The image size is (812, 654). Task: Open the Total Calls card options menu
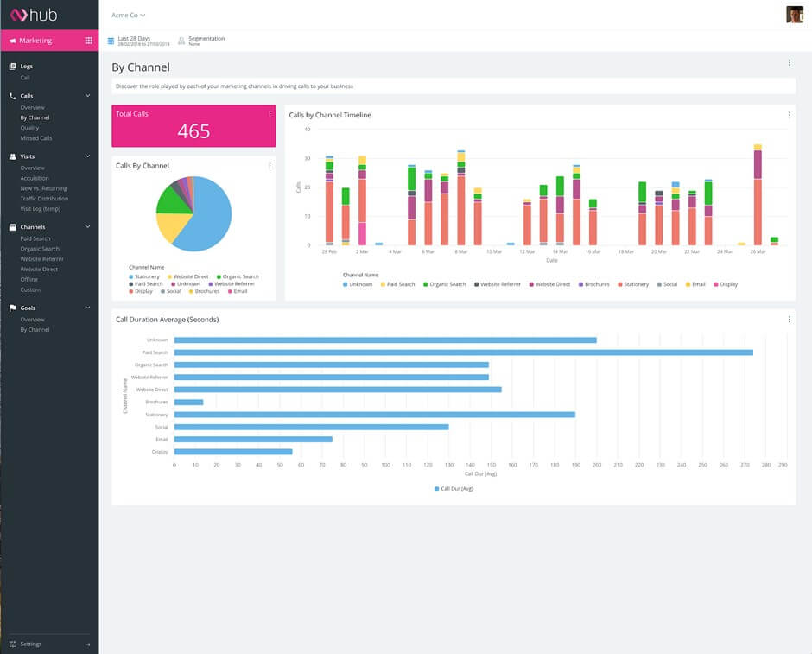pos(270,114)
